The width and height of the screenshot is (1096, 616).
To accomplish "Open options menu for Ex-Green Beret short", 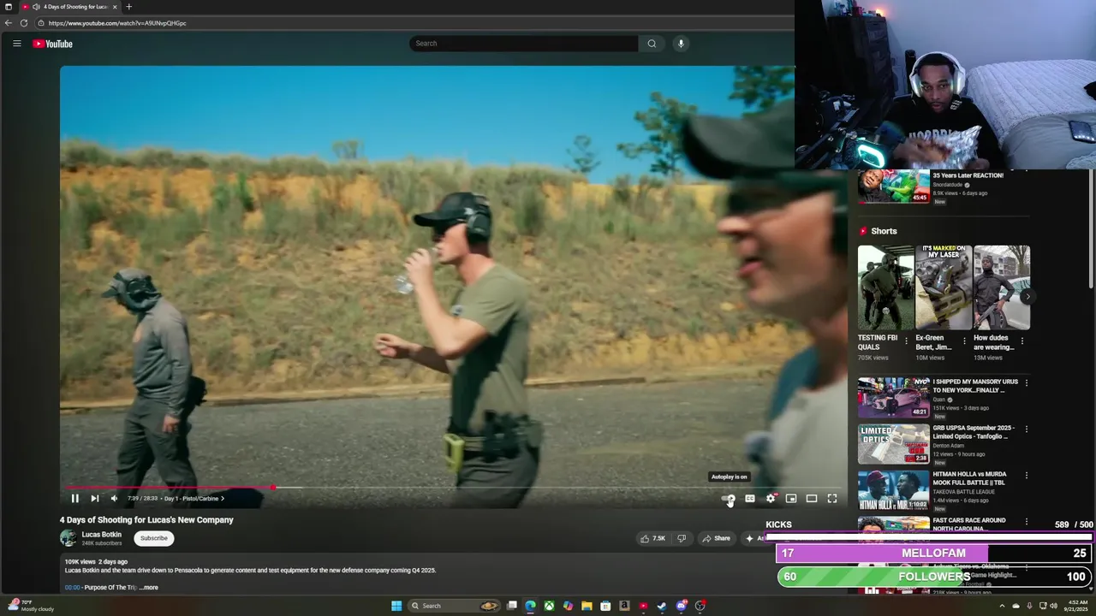I will tap(964, 341).
